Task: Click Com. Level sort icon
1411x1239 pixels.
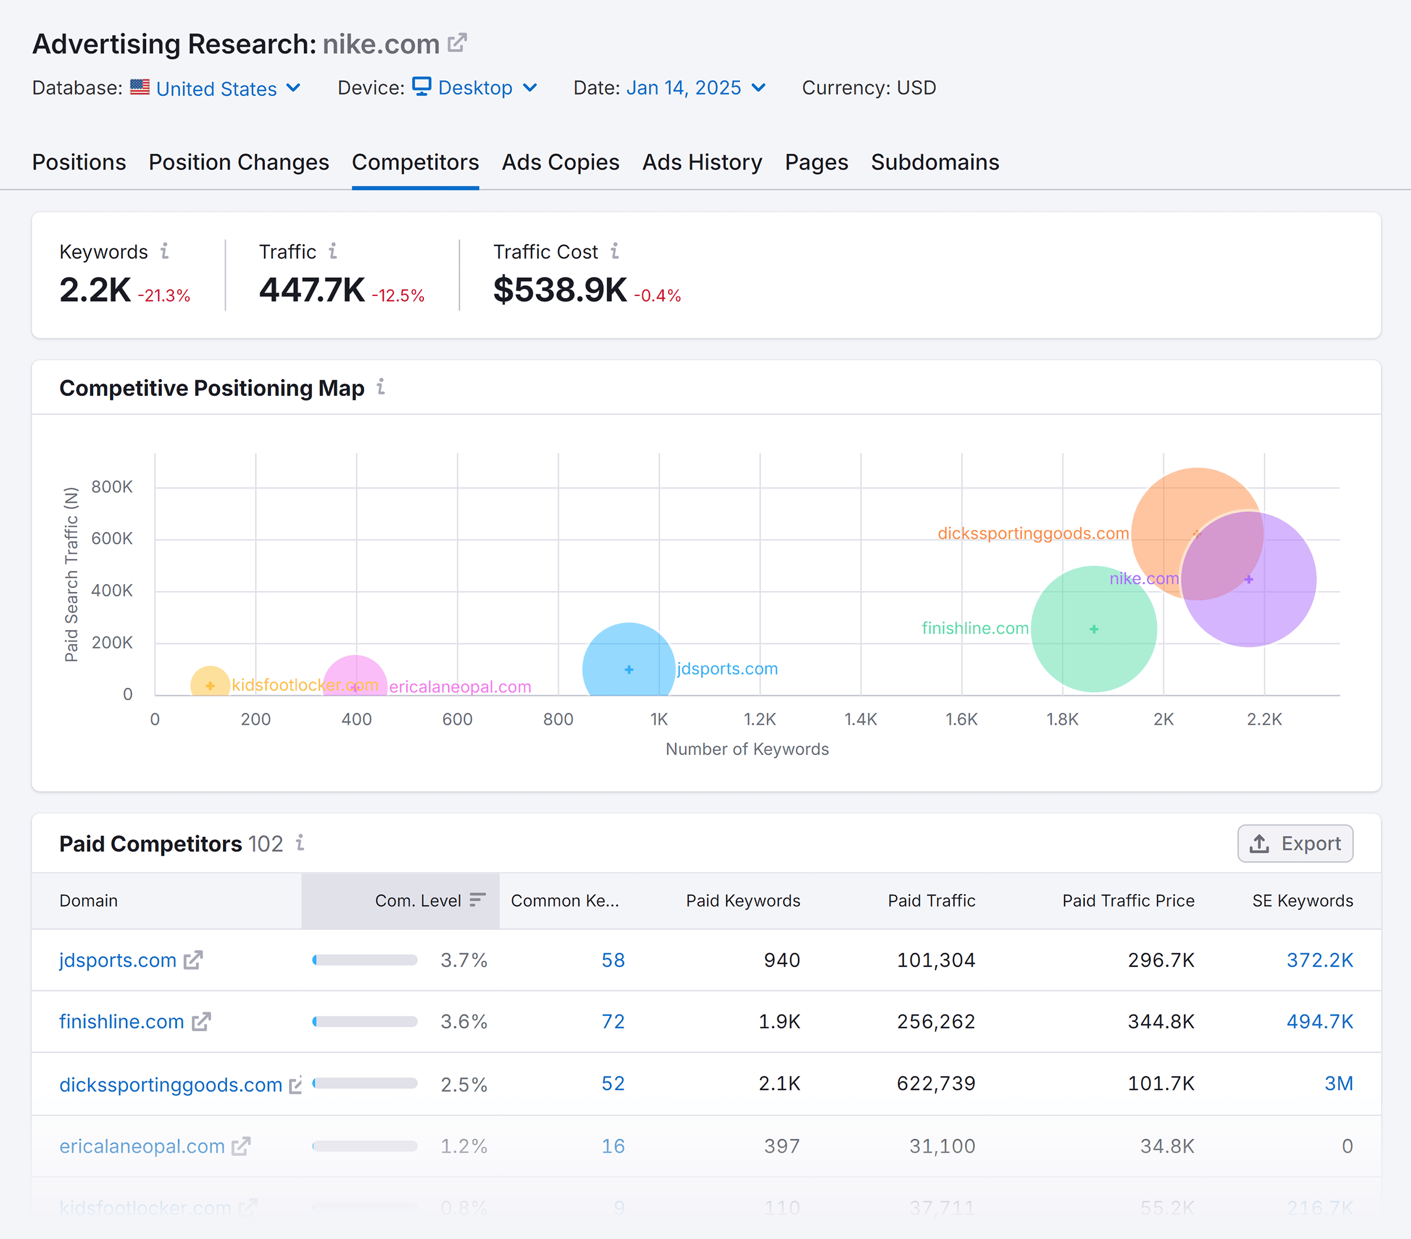Action: coord(477,899)
